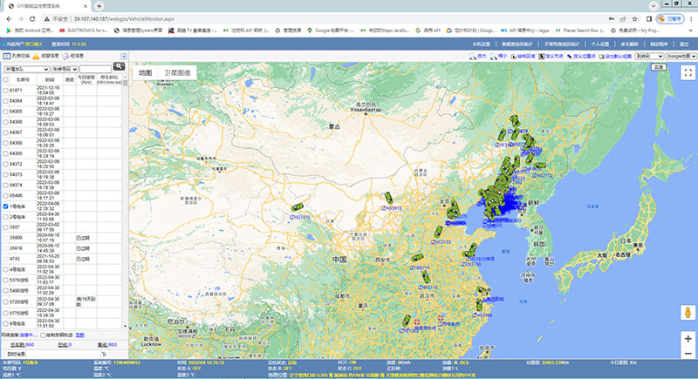Zoom in with map plus button
Image resolution: width=698 pixels, height=379 pixels.
click(x=688, y=339)
